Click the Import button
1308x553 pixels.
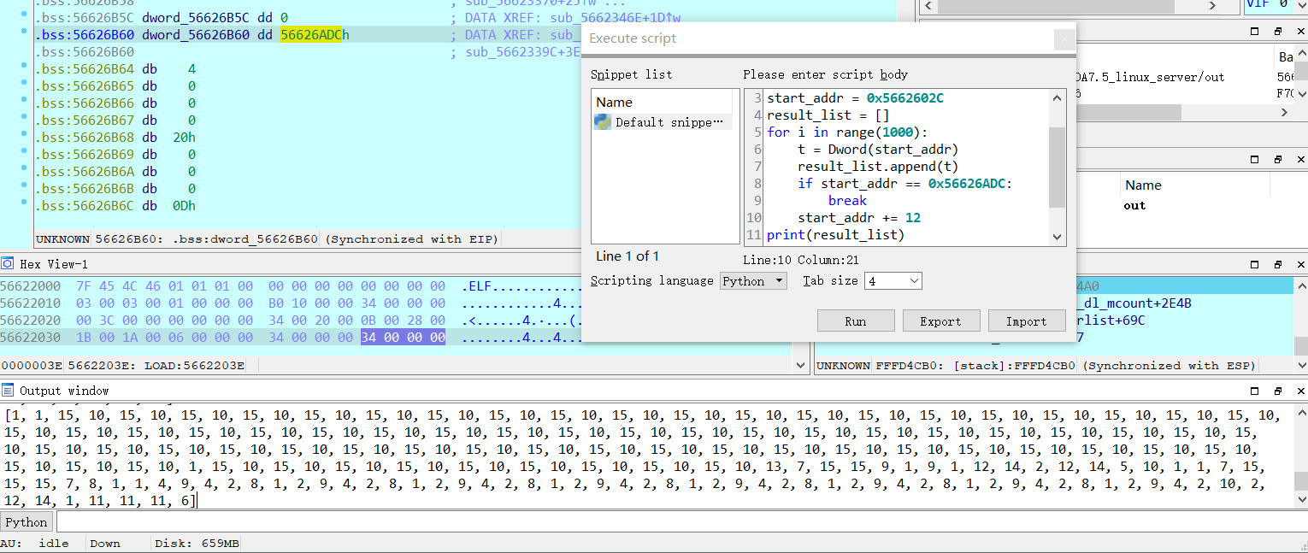[x=1026, y=321]
